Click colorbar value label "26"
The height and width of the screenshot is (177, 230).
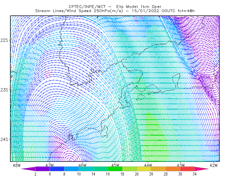pos(151,174)
